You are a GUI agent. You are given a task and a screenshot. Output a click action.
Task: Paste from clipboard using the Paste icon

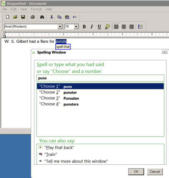point(67,17)
